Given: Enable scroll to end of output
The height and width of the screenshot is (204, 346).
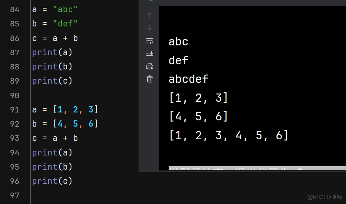Looking at the screenshot, I should coord(150,53).
